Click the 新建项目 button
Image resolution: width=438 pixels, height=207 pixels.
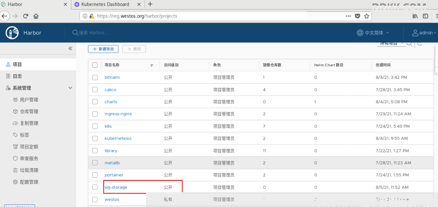pyautogui.click(x=103, y=49)
